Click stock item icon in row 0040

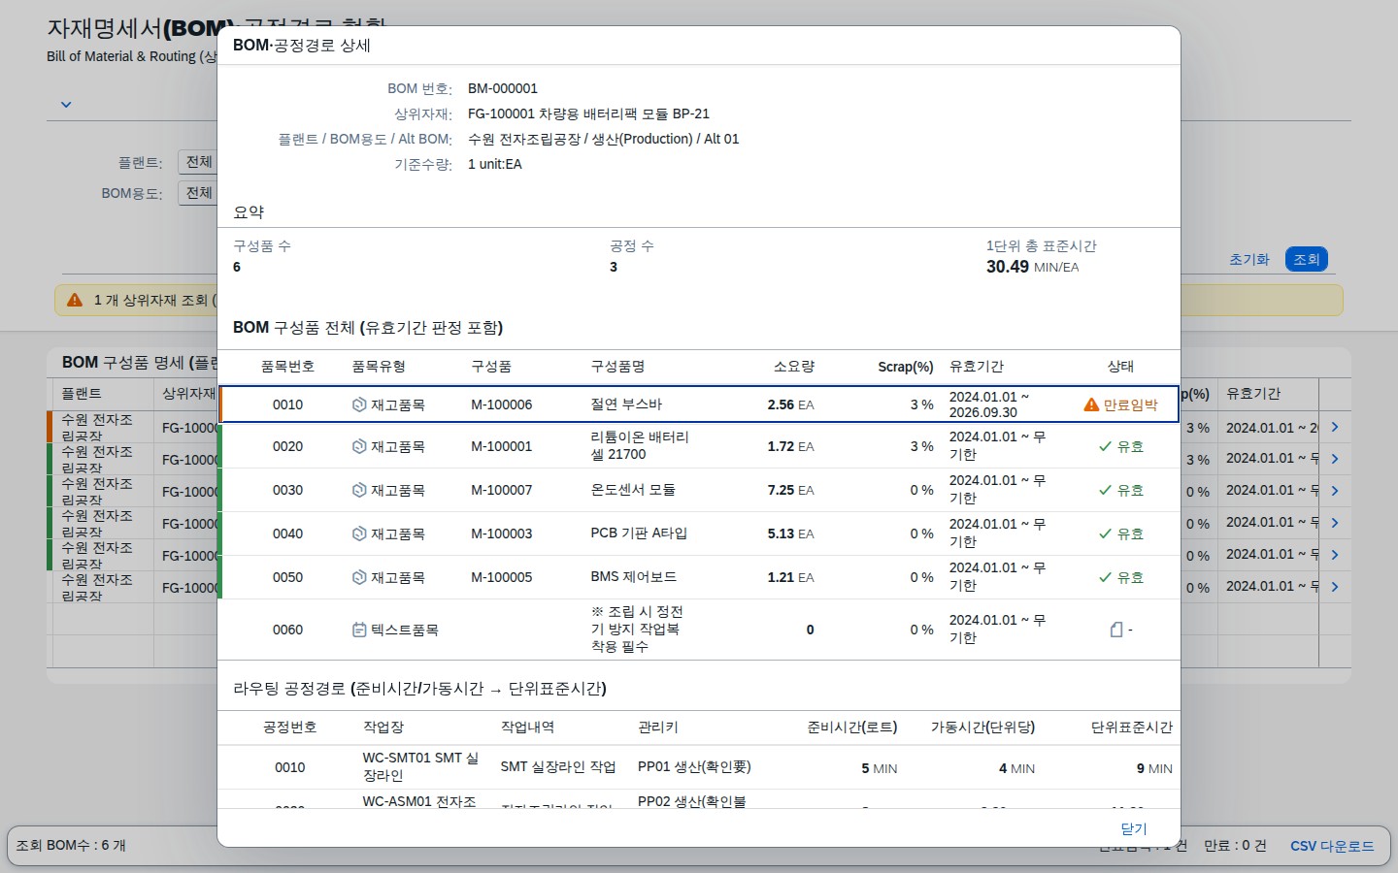[x=359, y=533]
